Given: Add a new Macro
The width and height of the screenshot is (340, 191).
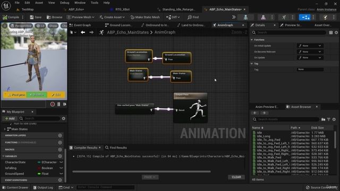Looking at the screenshot, I should click(60, 150).
